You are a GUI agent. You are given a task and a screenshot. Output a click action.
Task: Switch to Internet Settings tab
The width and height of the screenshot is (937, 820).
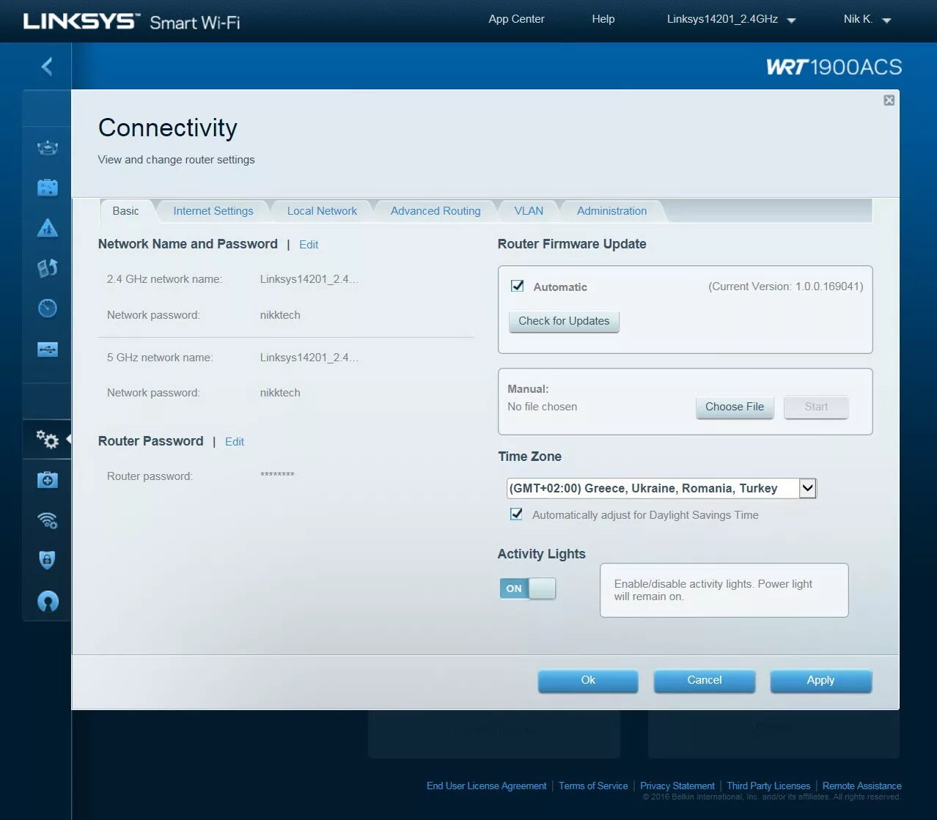[213, 211]
